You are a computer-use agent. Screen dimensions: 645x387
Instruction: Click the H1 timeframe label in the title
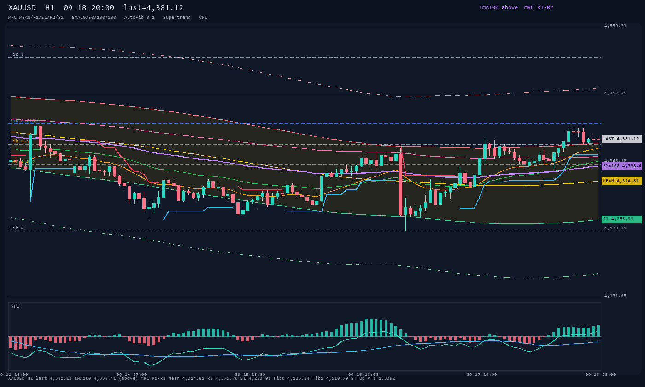(50, 8)
